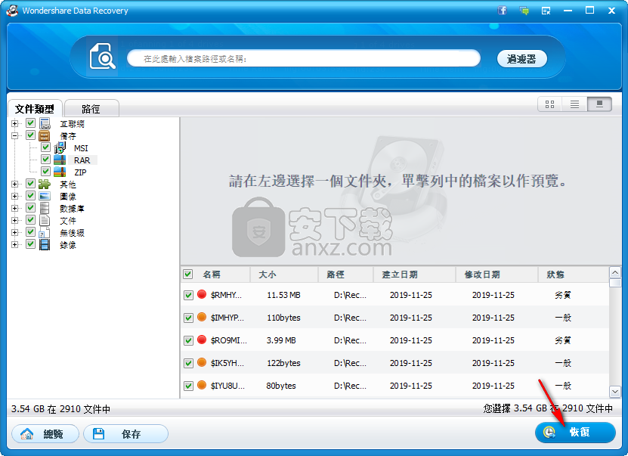
Task: Switch to thumbnail grid view
Action: point(549,104)
